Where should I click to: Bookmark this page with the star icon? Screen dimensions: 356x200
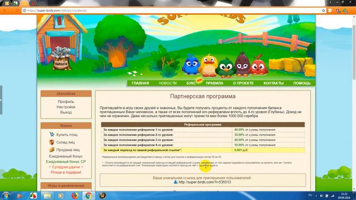point(323,11)
